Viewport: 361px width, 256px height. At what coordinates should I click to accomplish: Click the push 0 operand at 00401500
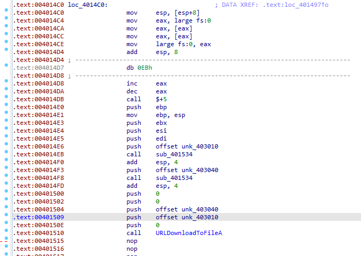157,194
